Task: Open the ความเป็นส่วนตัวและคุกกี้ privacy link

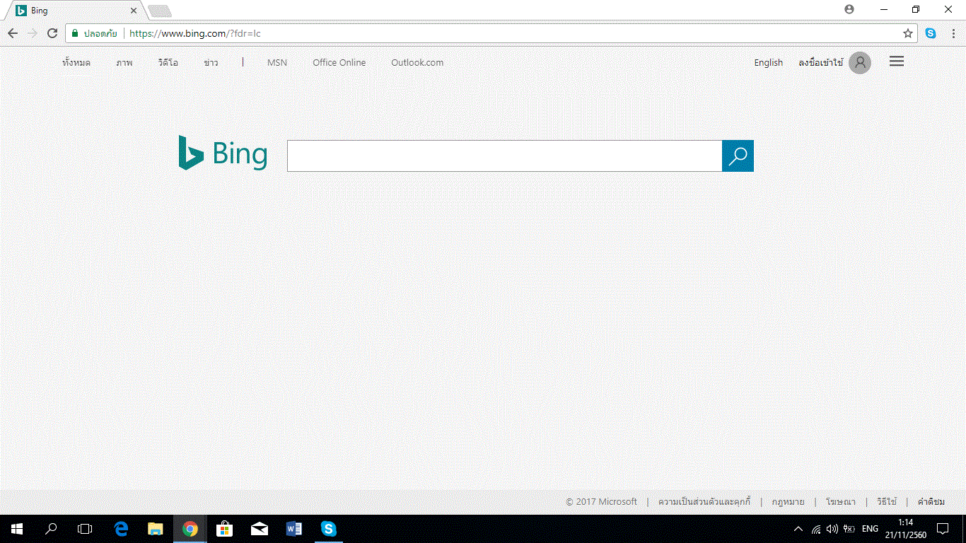Action: pos(704,502)
